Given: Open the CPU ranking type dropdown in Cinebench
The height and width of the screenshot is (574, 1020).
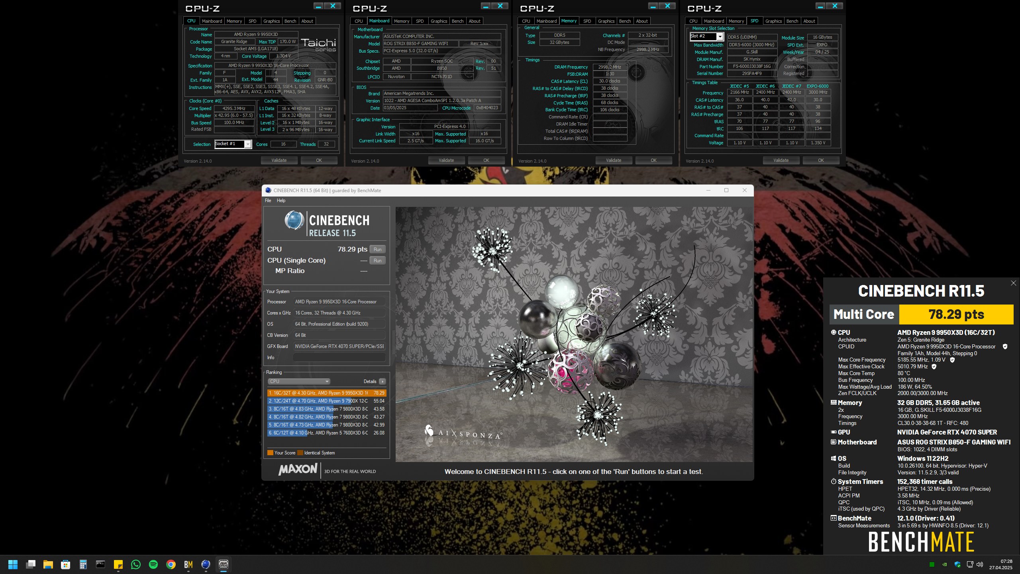Looking at the screenshot, I should point(299,381).
